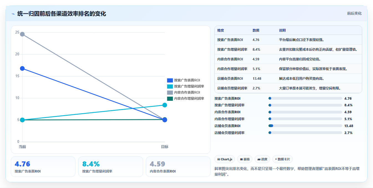Click the 内容合作表面ROI progress bar

pos(305,112)
